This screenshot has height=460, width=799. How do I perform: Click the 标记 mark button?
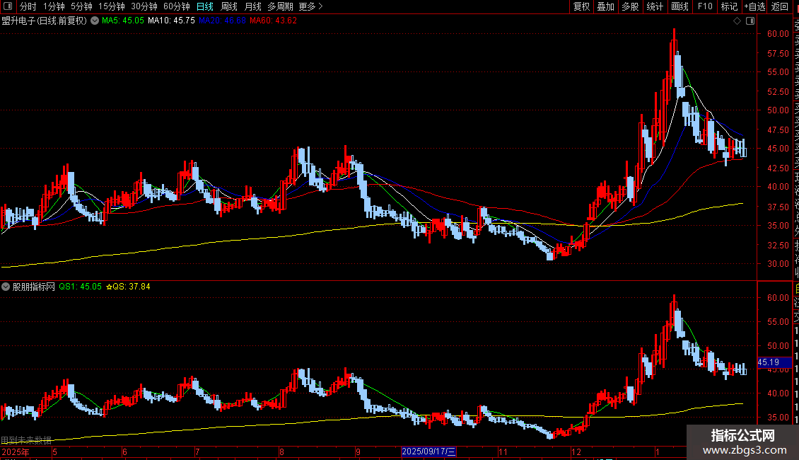click(x=729, y=6)
